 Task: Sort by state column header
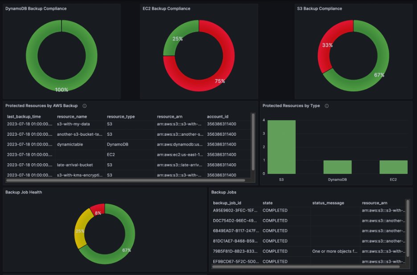[x=268, y=203]
